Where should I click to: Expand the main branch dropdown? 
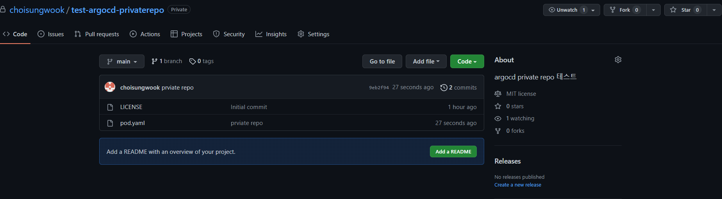(122, 62)
